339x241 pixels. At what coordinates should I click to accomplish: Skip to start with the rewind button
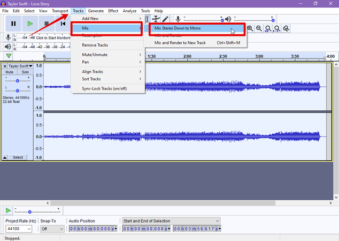coord(63,24)
